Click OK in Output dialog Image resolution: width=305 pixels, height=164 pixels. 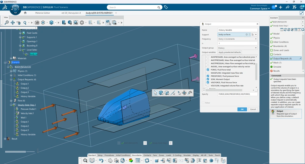tap(242, 109)
